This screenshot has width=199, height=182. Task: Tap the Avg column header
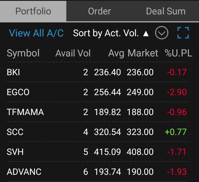[116, 53]
